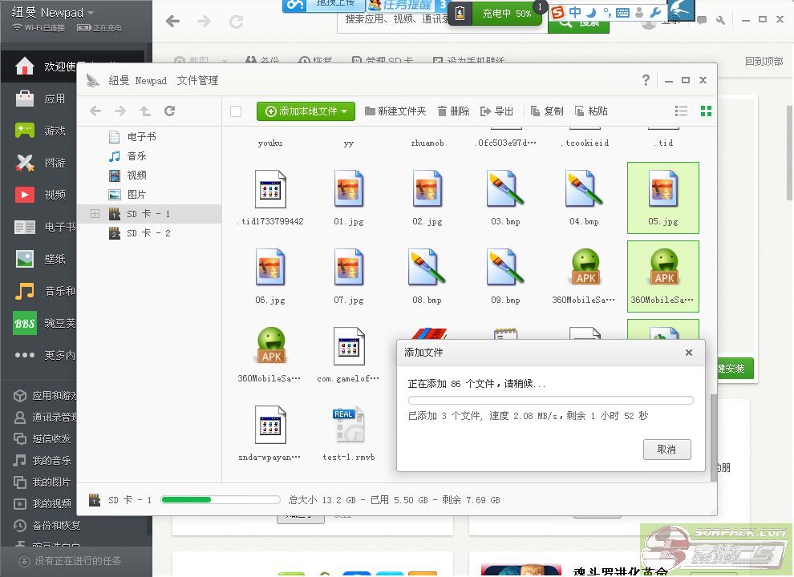Select 音乐 in the folder tree
Screen dimensions: 794x577
136,156
